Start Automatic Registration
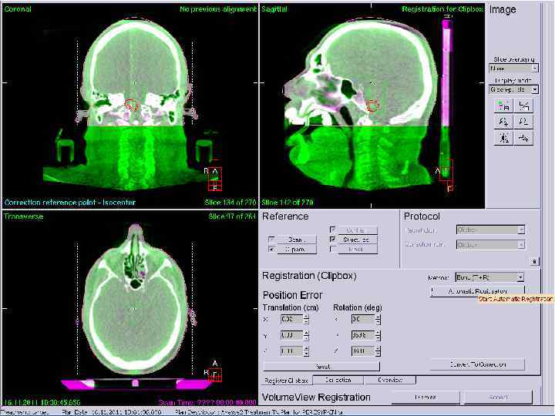Screen dimensions: 555x416 pos(477,291)
